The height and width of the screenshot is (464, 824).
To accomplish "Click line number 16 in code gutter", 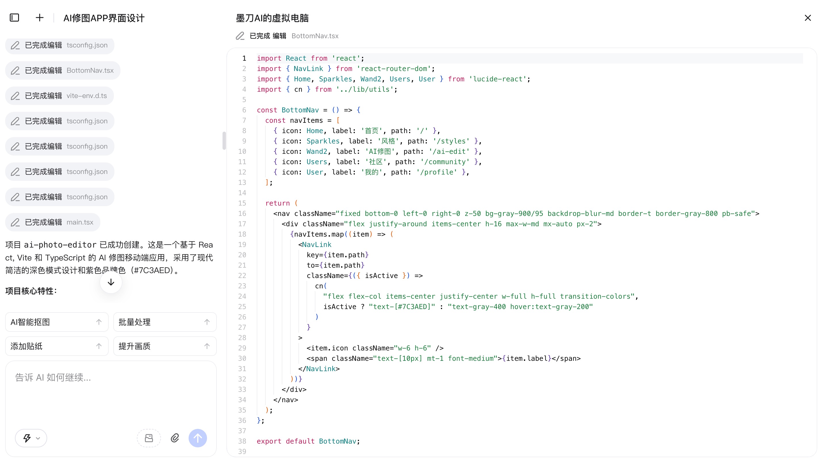I will pyautogui.click(x=242, y=214).
